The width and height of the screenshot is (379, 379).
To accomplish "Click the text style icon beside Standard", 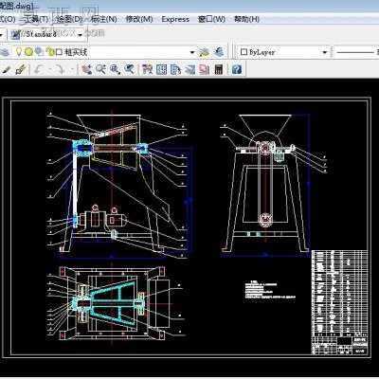I will coord(15,35).
